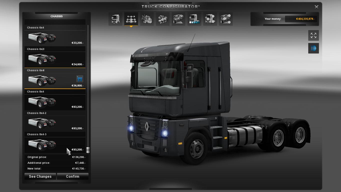This screenshot has width=341, height=192.
Task: Close the Truck Configurator window
Action: point(316,7)
